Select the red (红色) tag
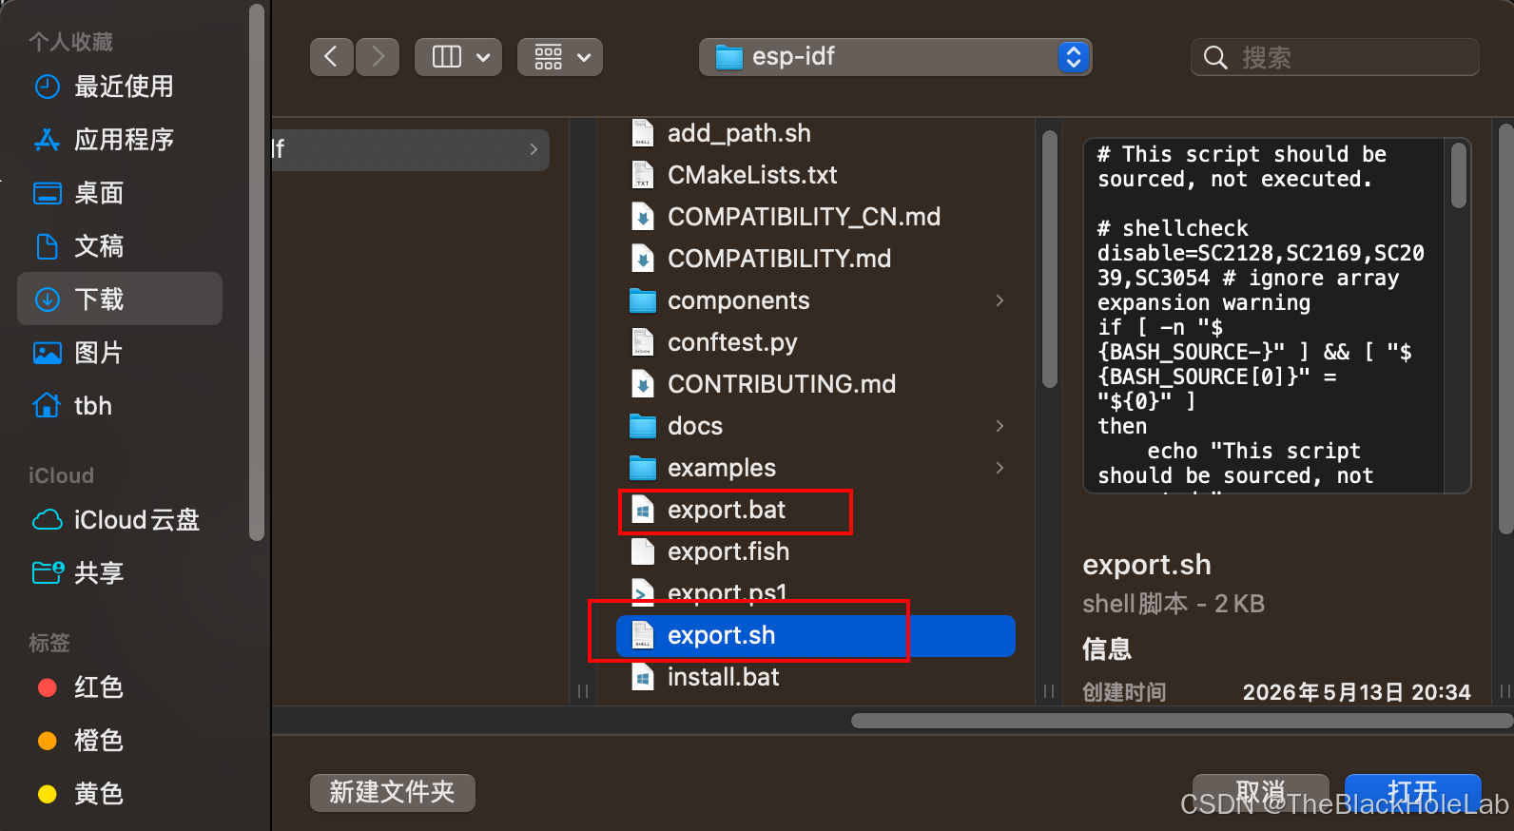The image size is (1514, 831). pyautogui.click(x=120, y=687)
